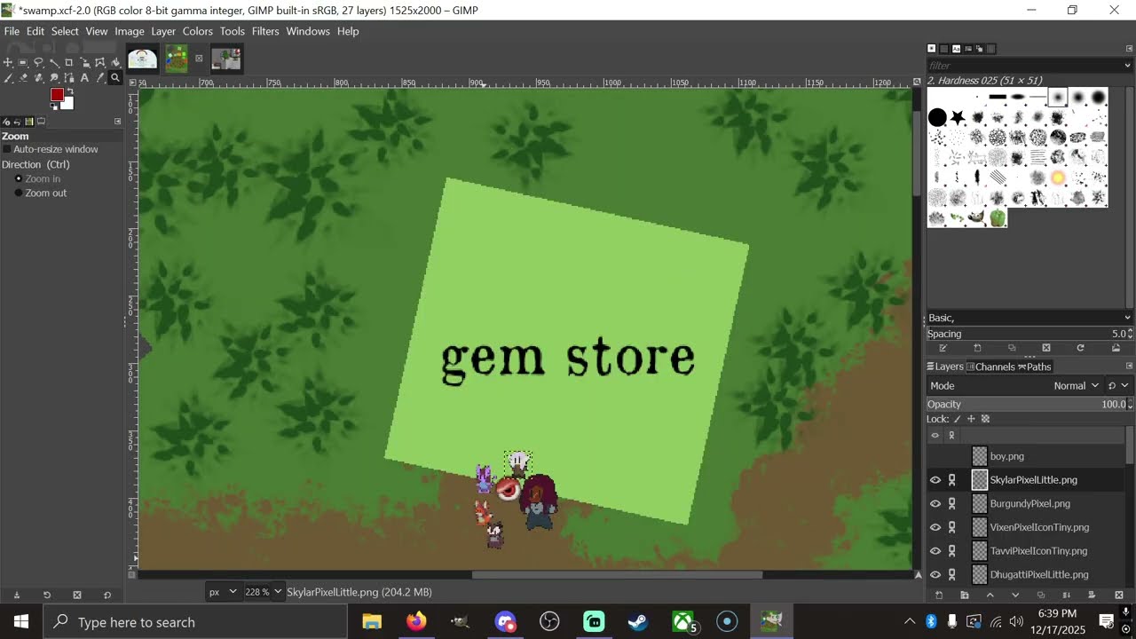Viewport: 1136px width, 639px height.
Task: Raise the selected layer one step
Action: pos(990,595)
